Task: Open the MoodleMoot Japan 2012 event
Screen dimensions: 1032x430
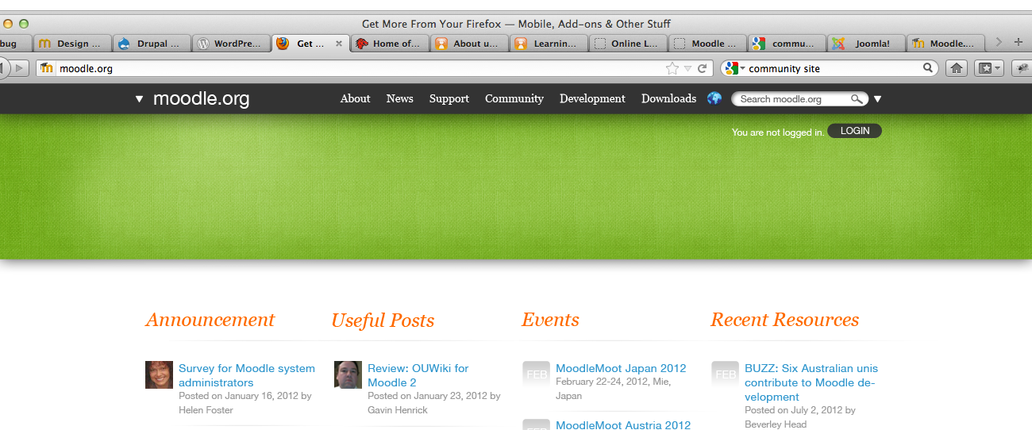Action: [621, 368]
